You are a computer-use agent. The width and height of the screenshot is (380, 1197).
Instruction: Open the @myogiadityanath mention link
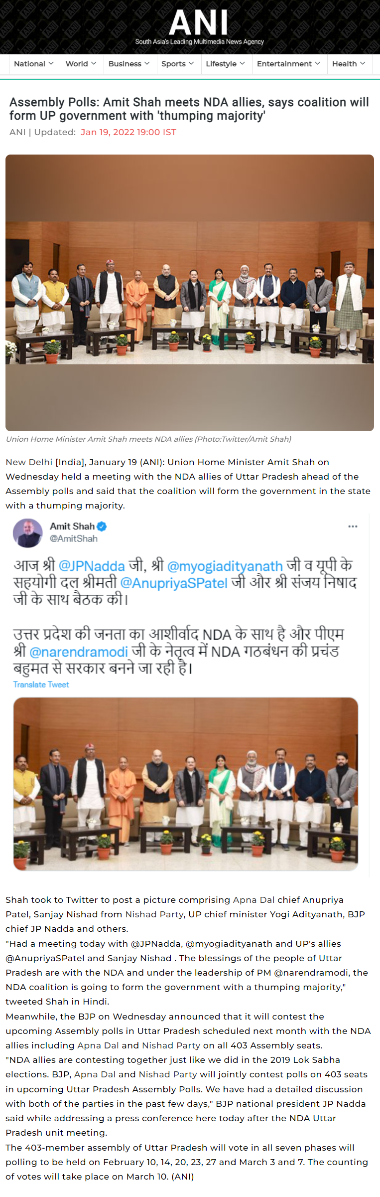pyautogui.click(x=225, y=566)
